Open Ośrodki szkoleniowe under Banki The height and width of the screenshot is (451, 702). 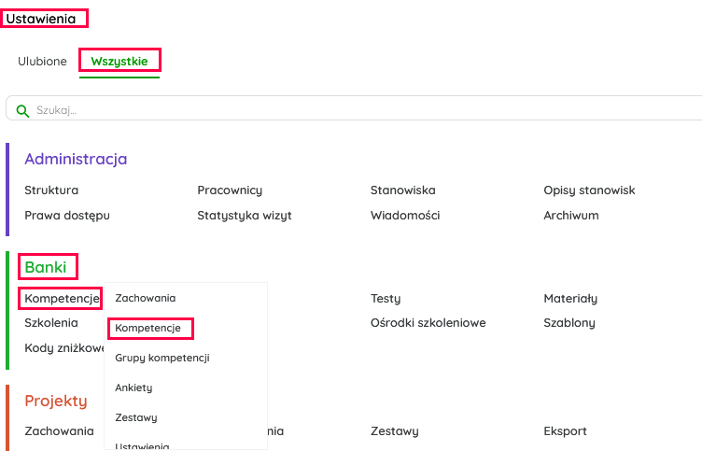(x=428, y=323)
